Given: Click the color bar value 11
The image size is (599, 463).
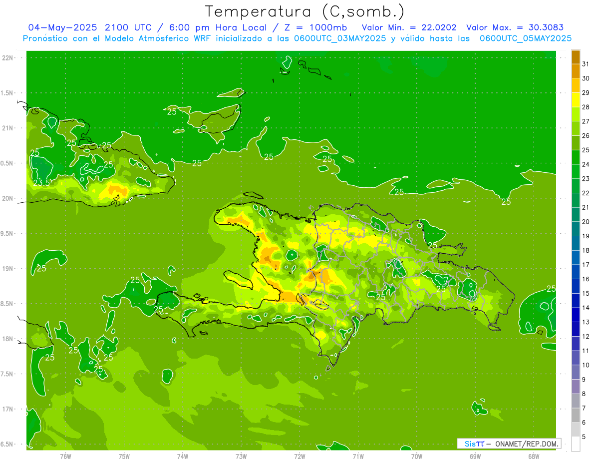Looking at the screenshot, I should pyautogui.click(x=586, y=351).
